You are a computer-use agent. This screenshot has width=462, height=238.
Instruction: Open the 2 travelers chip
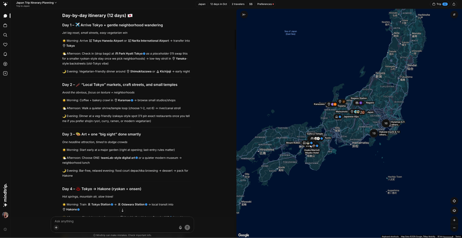[238, 4]
